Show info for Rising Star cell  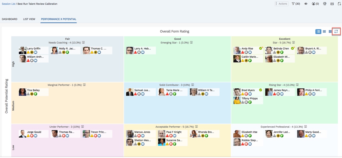coord(297,85)
